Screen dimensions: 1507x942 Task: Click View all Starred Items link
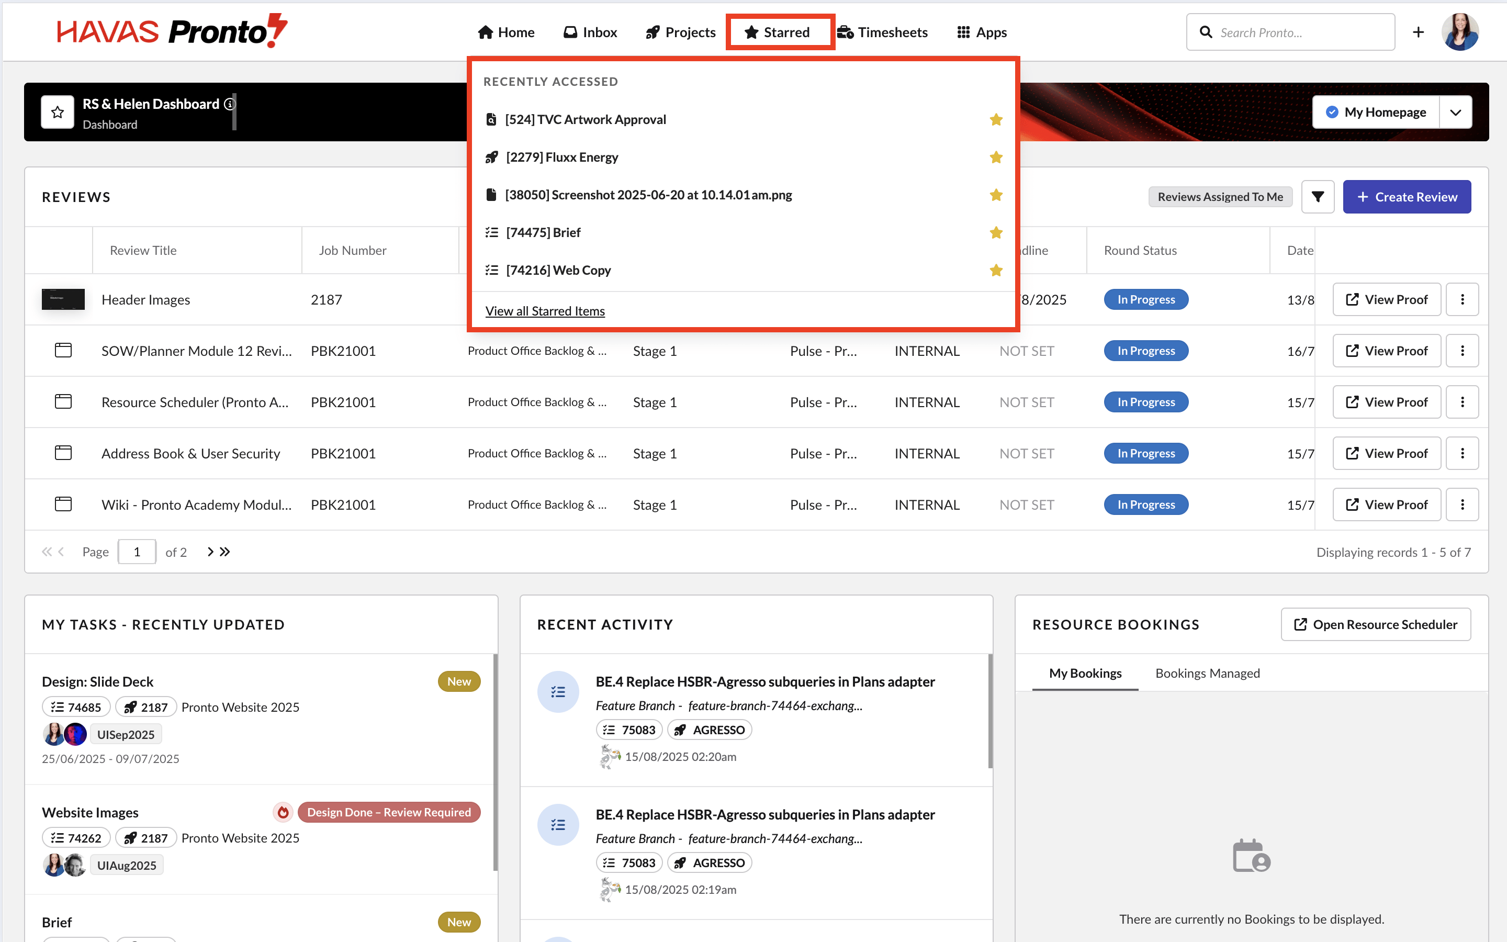tap(545, 311)
